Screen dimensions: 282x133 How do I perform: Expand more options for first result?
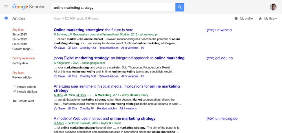143,48
